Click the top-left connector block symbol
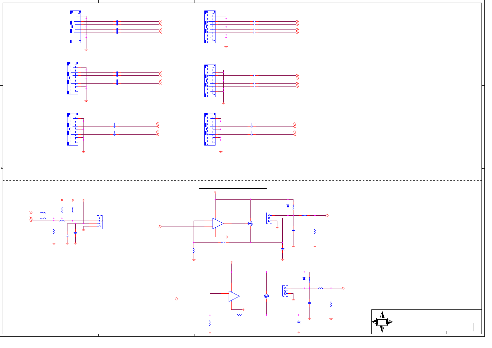This screenshot has width=492, height=348. click(75, 27)
